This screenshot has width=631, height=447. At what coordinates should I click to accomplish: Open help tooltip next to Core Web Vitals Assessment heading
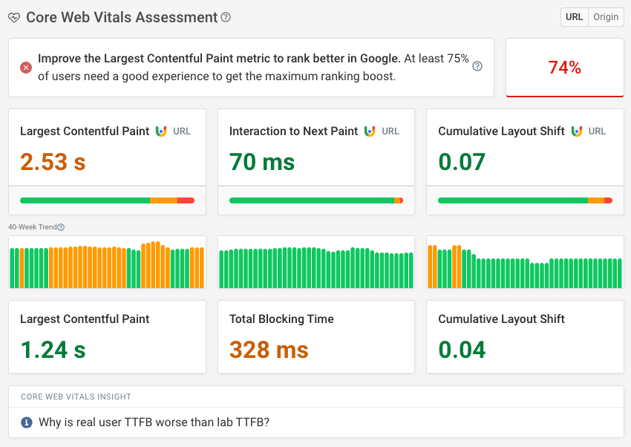226,17
